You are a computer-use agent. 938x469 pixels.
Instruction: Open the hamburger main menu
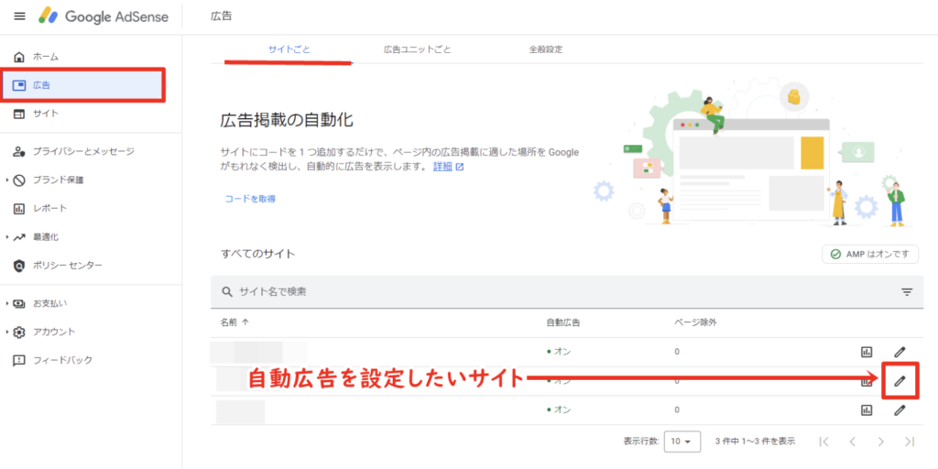coord(19,16)
